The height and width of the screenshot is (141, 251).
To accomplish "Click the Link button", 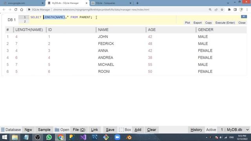I will click(95, 130).
